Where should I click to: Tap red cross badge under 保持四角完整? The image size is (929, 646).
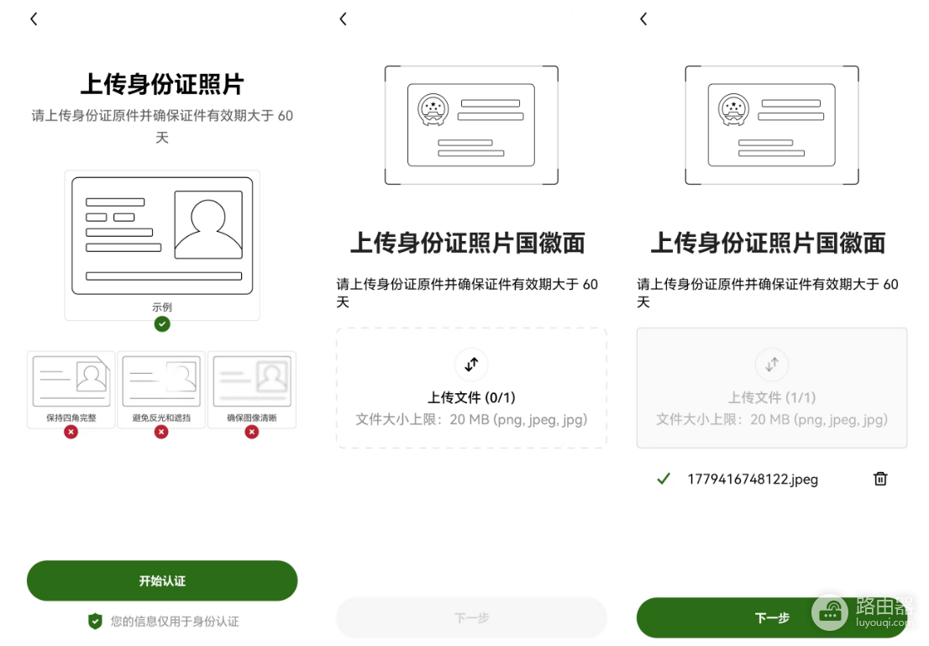tap(71, 432)
